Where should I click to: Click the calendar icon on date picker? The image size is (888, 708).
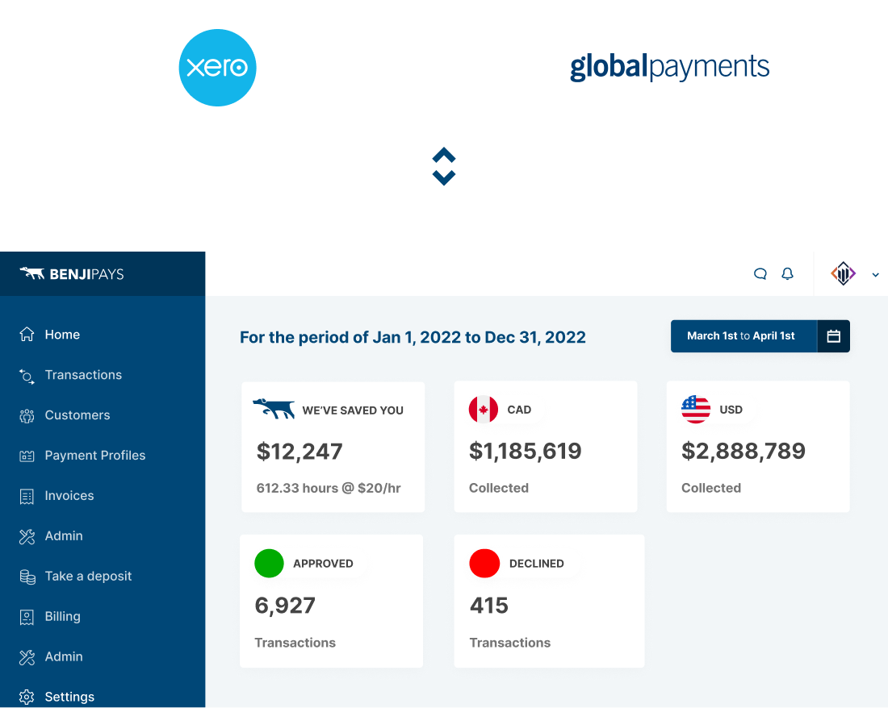(834, 336)
